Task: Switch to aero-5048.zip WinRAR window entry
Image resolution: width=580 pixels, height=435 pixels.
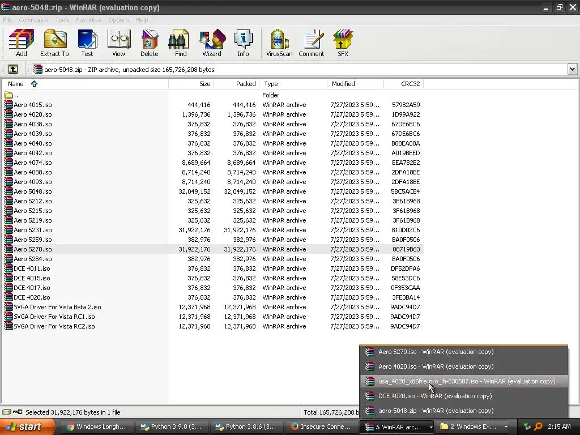Action: (x=463, y=411)
